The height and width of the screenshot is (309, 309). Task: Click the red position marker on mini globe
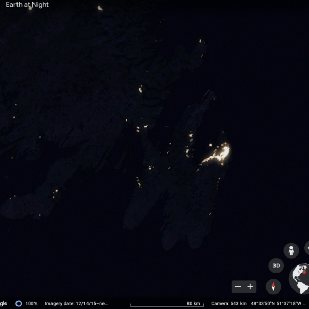pos(305,273)
